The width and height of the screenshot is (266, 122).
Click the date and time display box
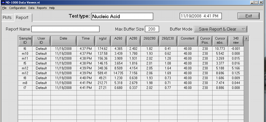coord(200,16)
